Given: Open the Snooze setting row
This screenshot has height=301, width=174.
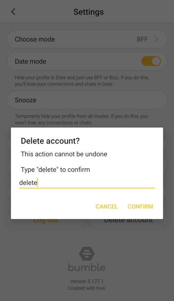Looking at the screenshot, I should tap(87, 100).
